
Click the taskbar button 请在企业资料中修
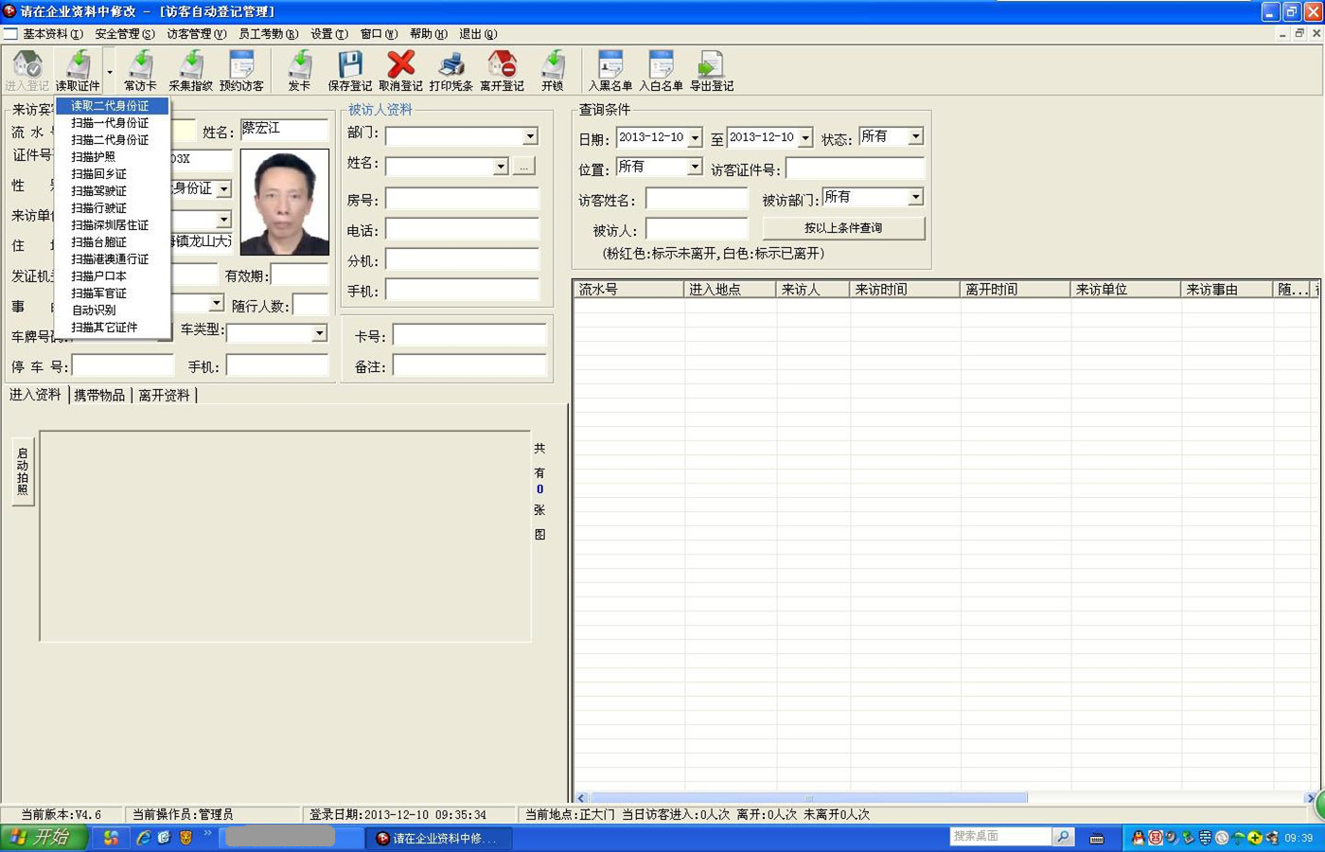click(440, 839)
